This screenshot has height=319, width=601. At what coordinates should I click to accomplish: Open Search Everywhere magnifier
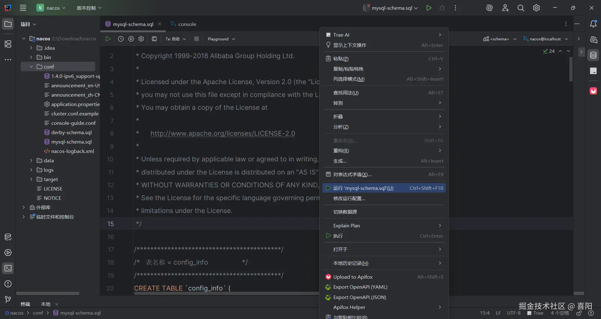[521, 8]
